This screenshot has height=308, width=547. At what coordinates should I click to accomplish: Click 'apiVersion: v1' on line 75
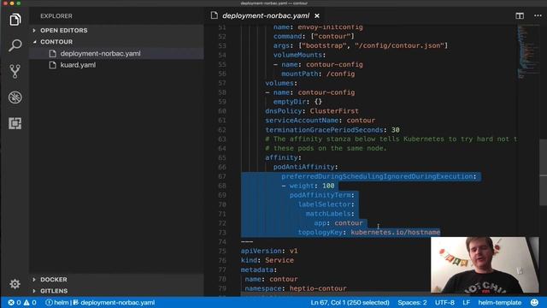click(269, 251)
